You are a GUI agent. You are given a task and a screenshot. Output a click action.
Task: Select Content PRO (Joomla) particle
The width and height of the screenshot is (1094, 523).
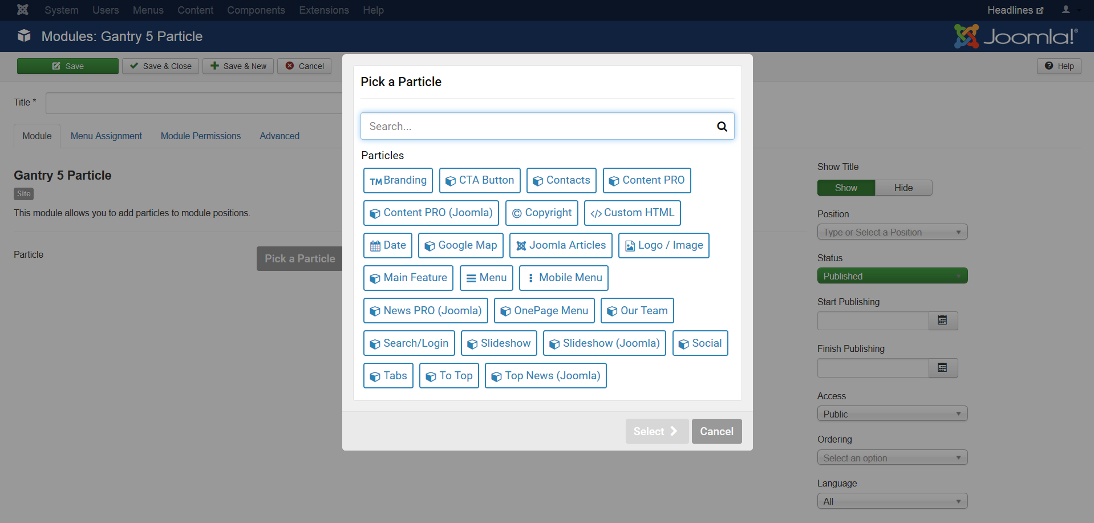(x=431, y=213)
